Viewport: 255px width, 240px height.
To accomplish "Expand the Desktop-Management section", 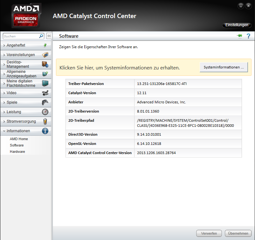I will 4,64.
